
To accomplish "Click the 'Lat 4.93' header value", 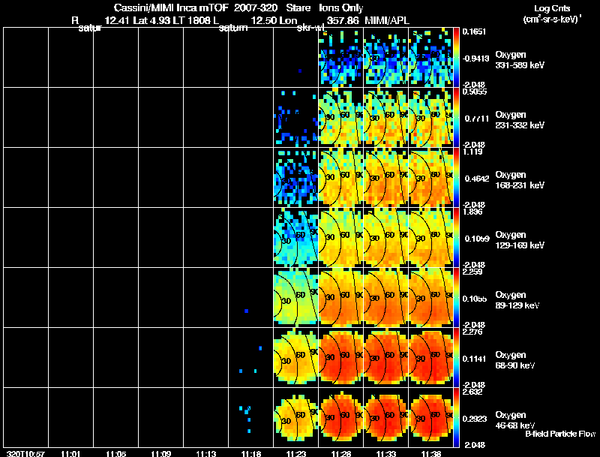I will pyautogui.click(x=152, y=20).
